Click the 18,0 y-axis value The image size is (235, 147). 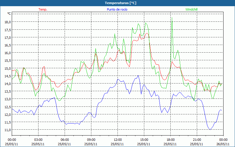pyautogui.click(x=8, y=22)
